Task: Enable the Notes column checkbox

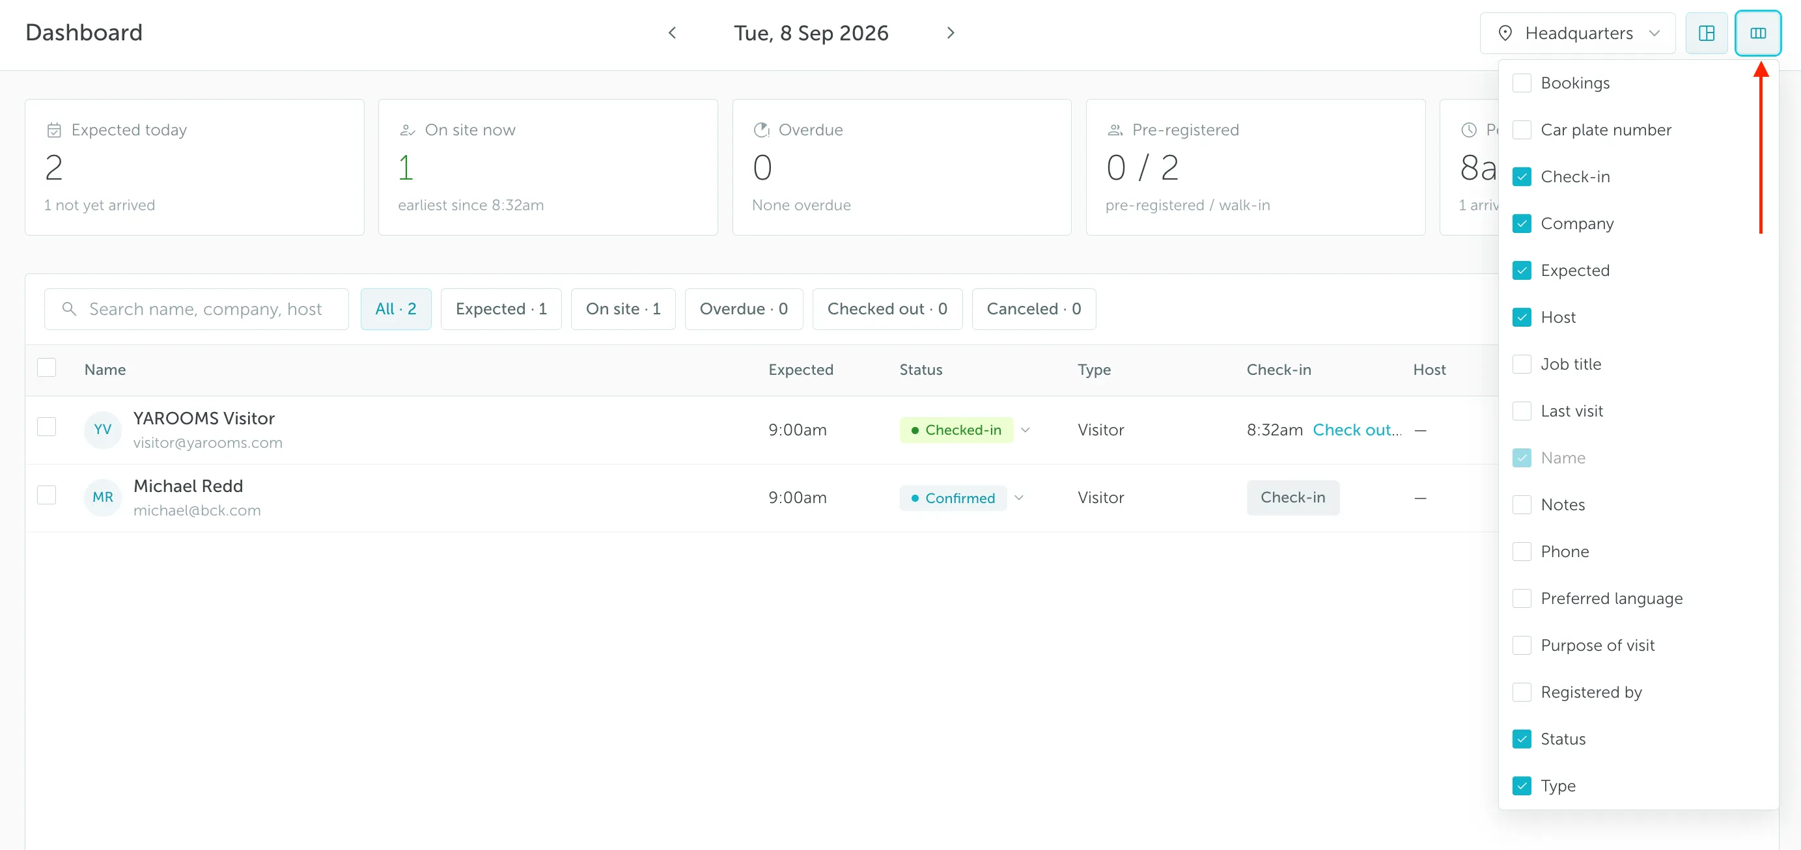Action: point(1521,504)
